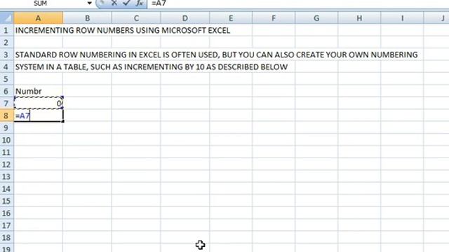Click the cell being edited with =A7
Viewport: 449px width, 252px height.
tap(38, 115)
